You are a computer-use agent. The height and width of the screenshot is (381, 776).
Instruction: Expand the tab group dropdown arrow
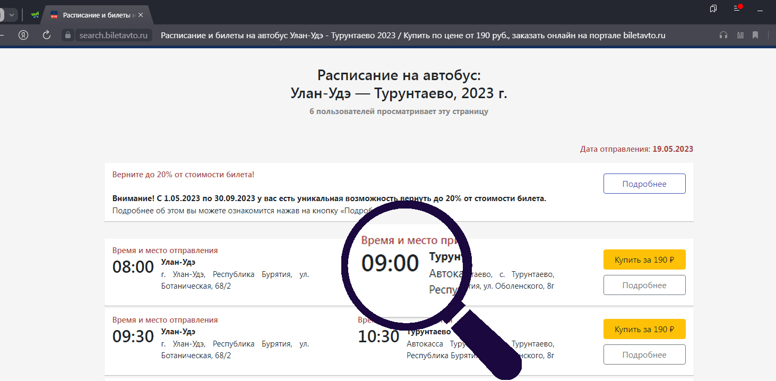click(x=12, y=15)
